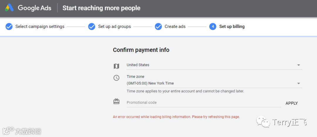Go to Set up ad groups step
The image size is (317, 137).
click(114, 26)
